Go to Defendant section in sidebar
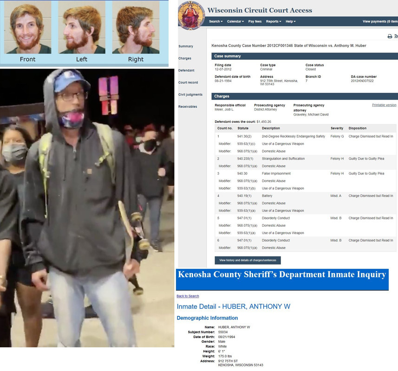The image size is (398, 371). 186,70
